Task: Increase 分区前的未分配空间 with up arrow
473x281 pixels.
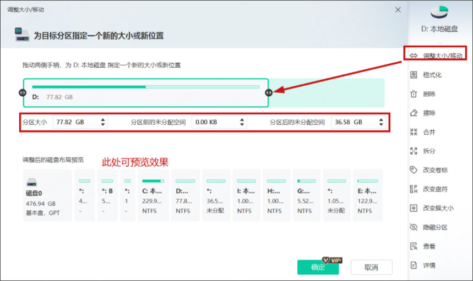Action: click(x=242, y=119)
